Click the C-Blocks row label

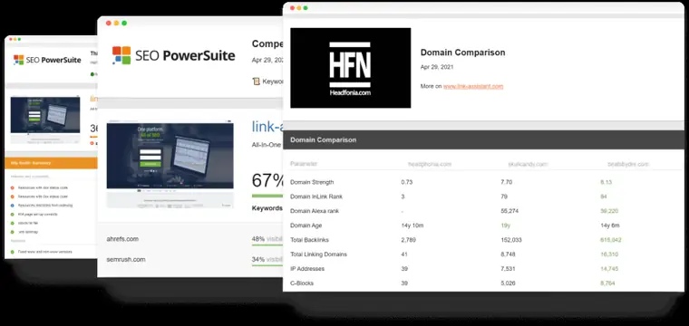(x=302, y=283)
